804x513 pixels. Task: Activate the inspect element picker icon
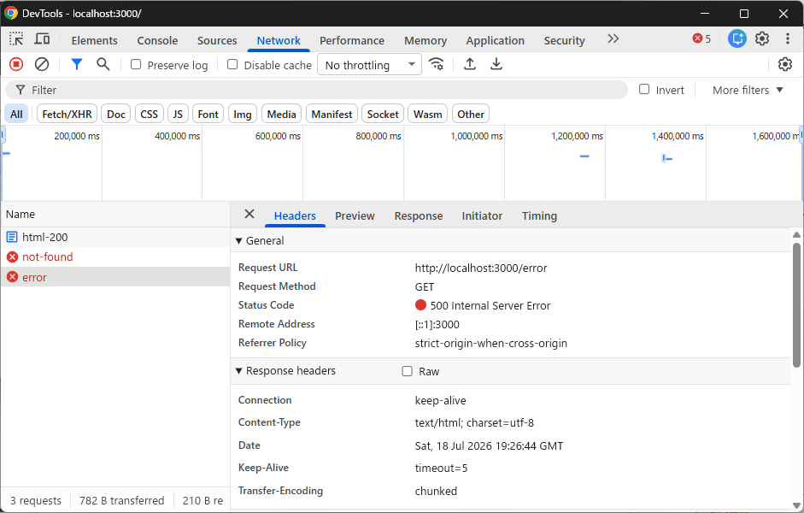point(16,39)
